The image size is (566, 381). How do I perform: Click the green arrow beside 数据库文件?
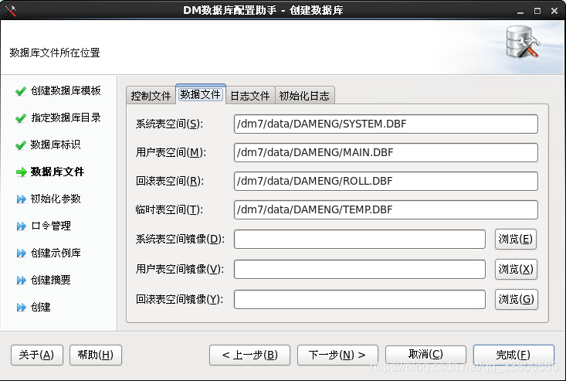click(22, 172)
